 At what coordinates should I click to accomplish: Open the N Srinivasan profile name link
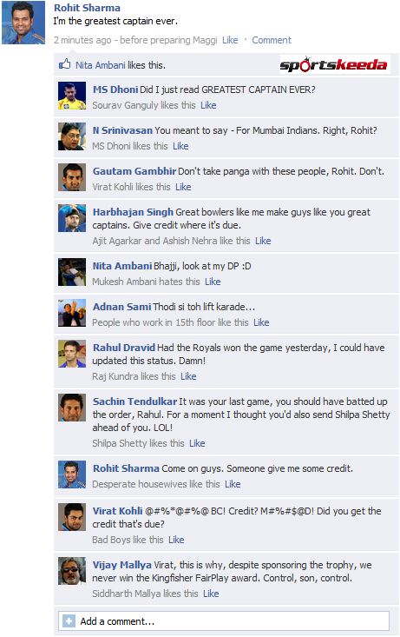[122, 130]
